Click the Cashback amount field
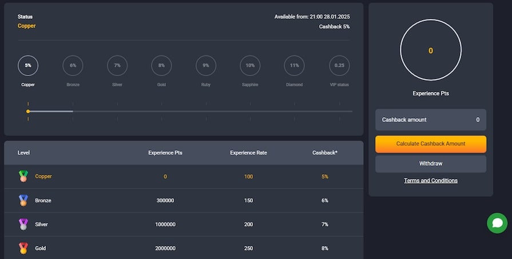Image resolution: width=512 pixels, height=259 pixels. (431, 119)
